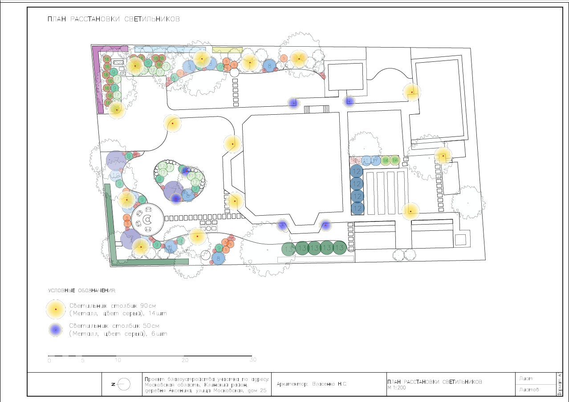569x402 pixels.
Task: Click the topmost dark blue plant 12
Action: 357,171
